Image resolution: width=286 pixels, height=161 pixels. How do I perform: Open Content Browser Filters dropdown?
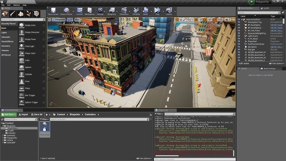44,119
